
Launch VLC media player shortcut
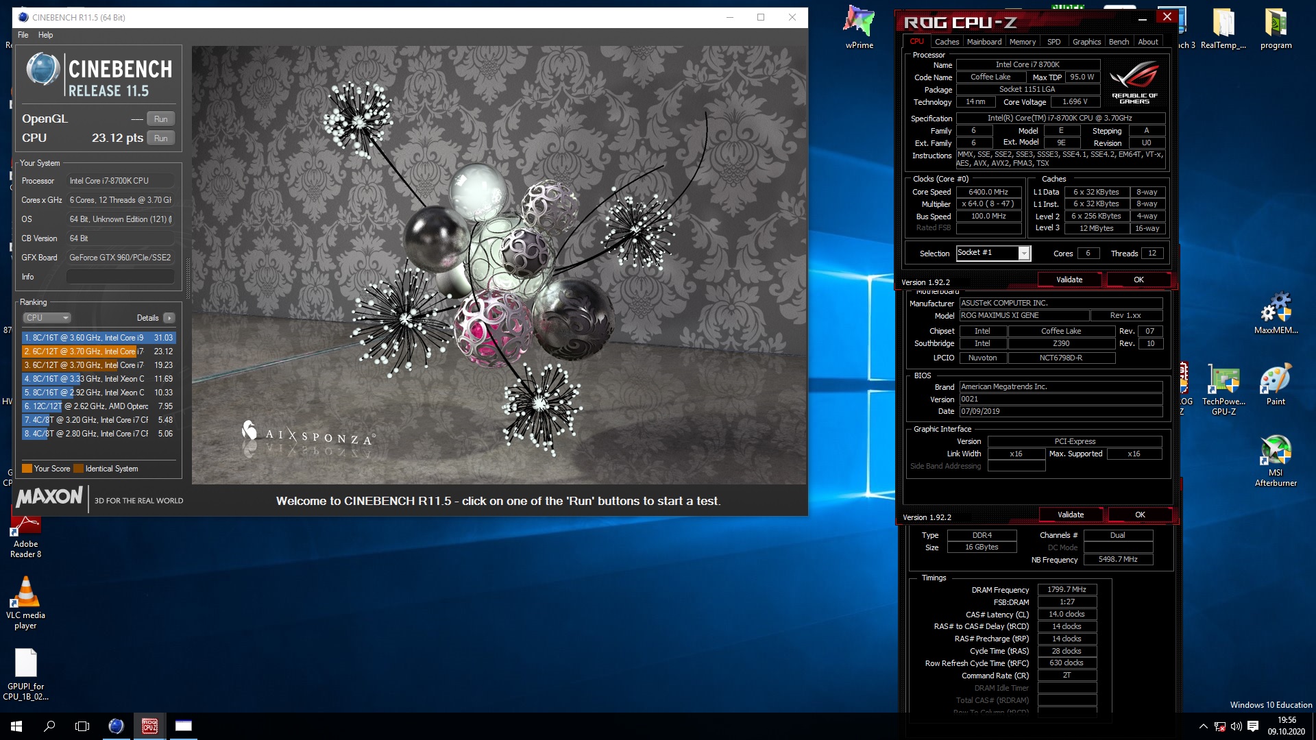coord(25,603)
